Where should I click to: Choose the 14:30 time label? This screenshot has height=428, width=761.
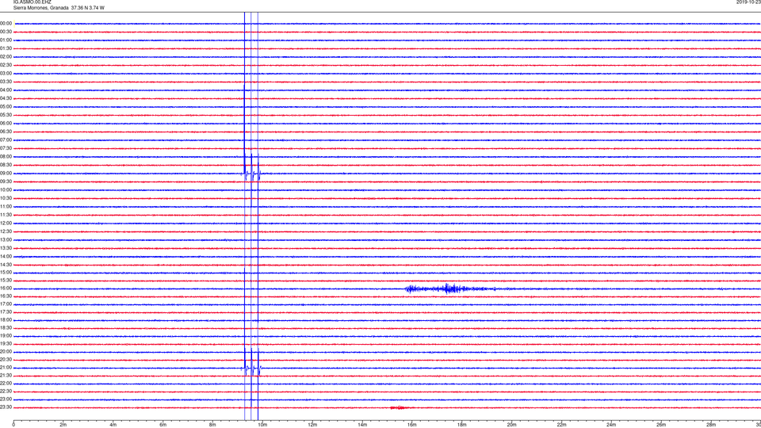[x=6, y=265]
